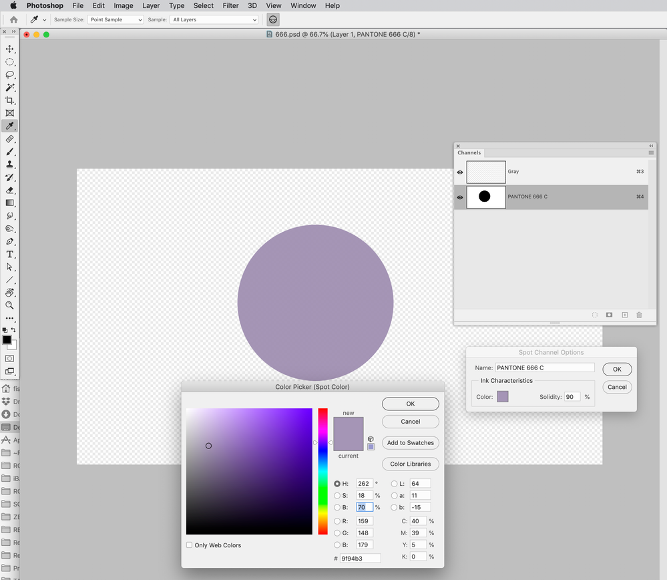Click Add to Swatches button
This screenshot has width=667, height=580.
click(x=411, y=443)
